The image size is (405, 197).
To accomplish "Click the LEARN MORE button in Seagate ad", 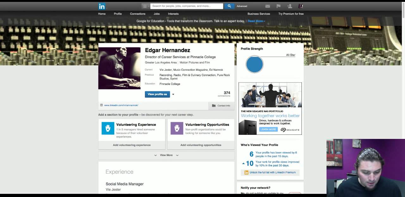I will [268, 129].
